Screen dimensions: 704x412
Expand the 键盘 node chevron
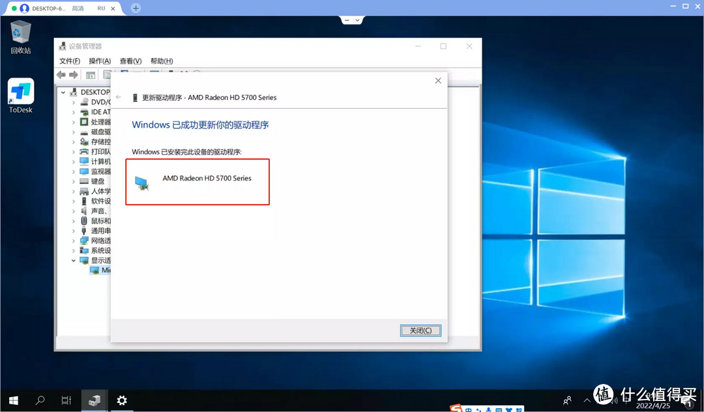(x=74, y=181)
